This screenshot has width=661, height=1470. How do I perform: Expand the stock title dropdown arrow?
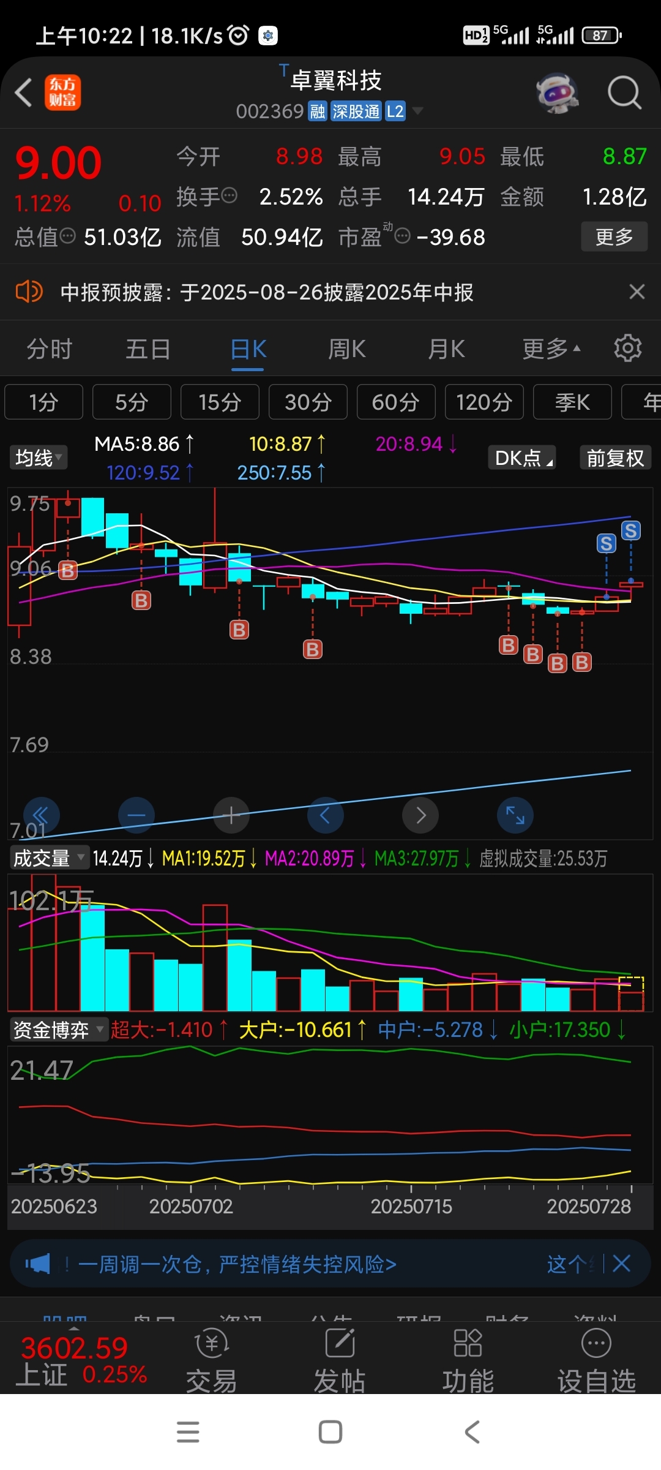pyautogui.click(x=417, y=111)
